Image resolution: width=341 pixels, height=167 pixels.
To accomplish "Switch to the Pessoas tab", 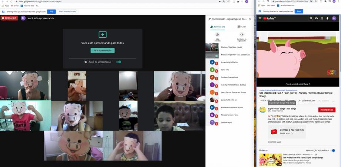I will pos(218,27).
